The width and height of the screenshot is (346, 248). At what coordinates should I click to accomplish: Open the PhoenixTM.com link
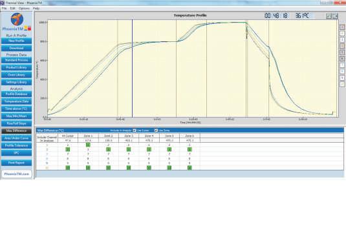point(17,174)
